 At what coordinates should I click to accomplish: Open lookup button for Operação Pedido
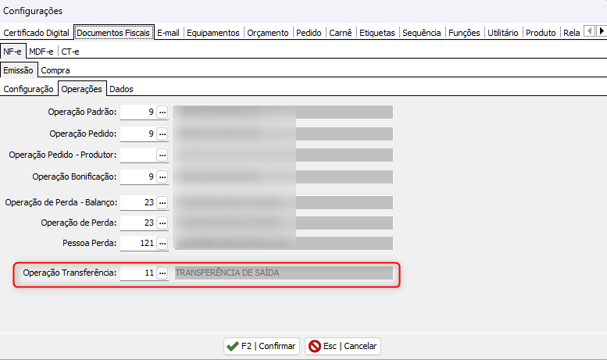click(162, 134)
